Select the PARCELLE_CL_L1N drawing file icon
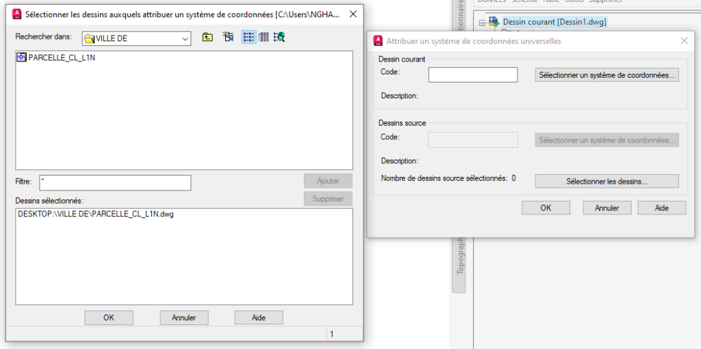Viewport: 701px width, 349px height. point(21,58)
